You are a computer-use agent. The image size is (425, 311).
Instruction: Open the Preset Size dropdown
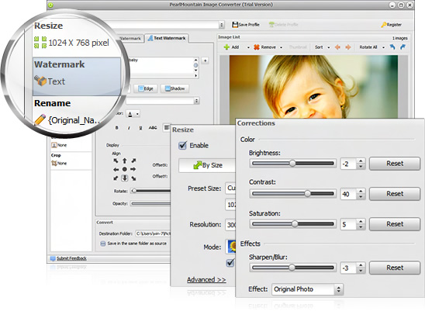(230, 188)
